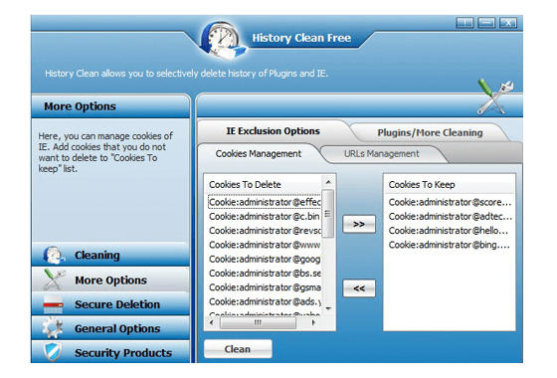The height and width of the screenshot is (378, 557).
Task: Click the Clean button
Action: click(238, 349)
